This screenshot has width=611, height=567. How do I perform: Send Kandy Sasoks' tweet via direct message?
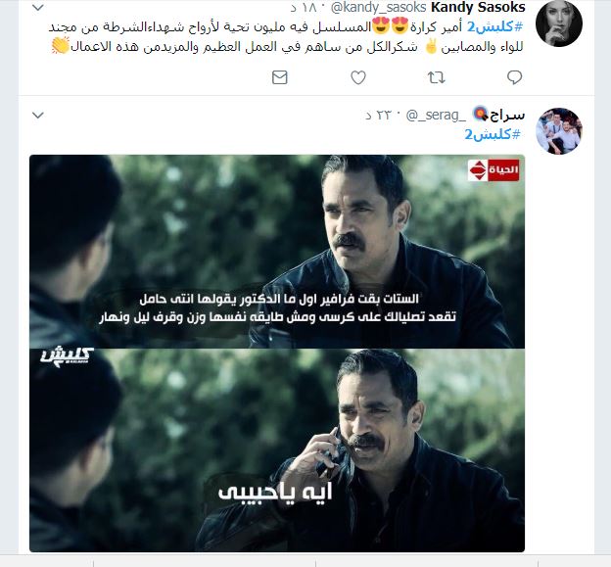point(279,77)
